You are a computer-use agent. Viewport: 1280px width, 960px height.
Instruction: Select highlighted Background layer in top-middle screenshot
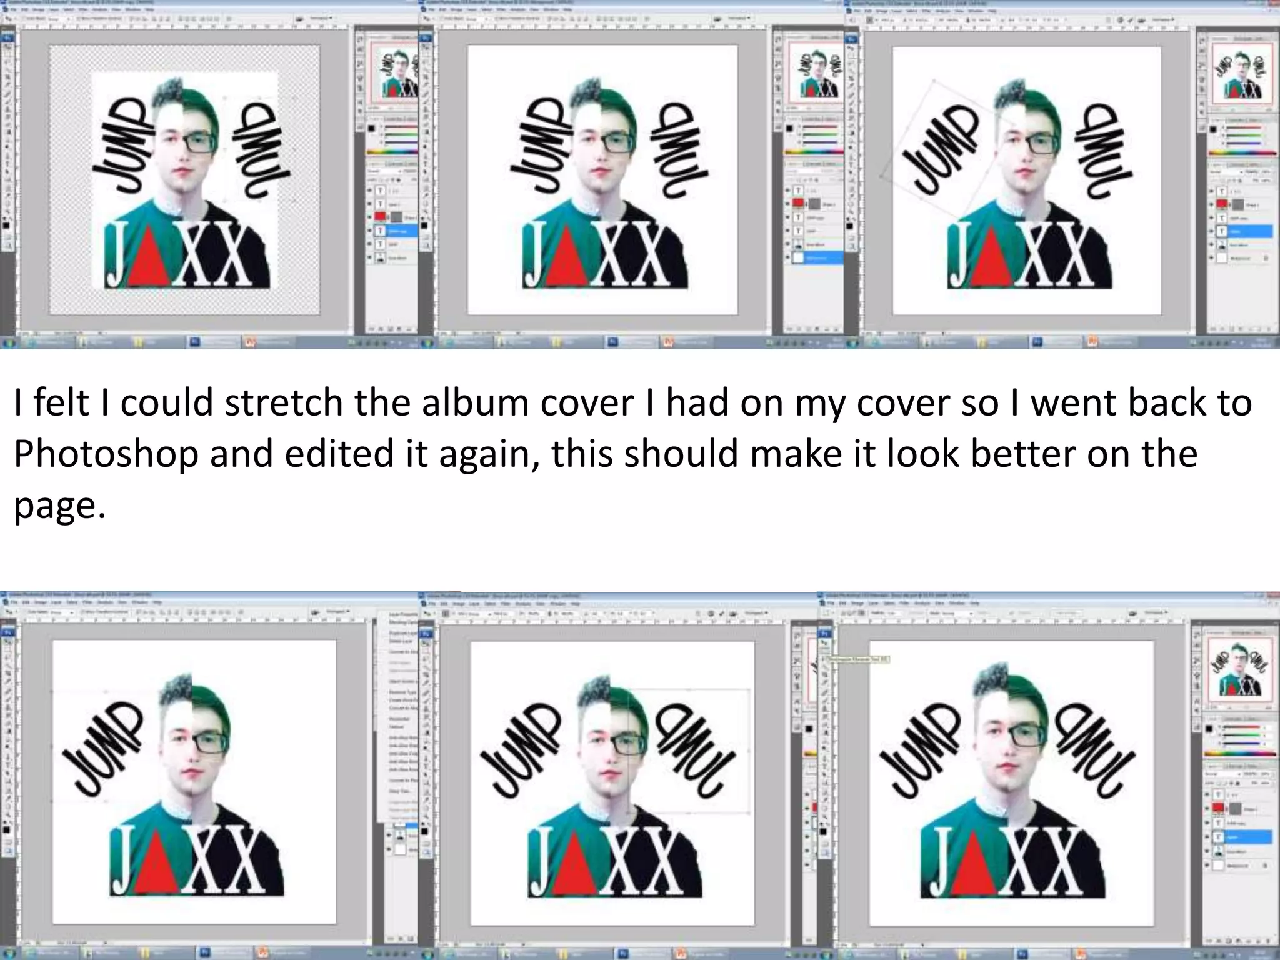[x=816, y=257]
